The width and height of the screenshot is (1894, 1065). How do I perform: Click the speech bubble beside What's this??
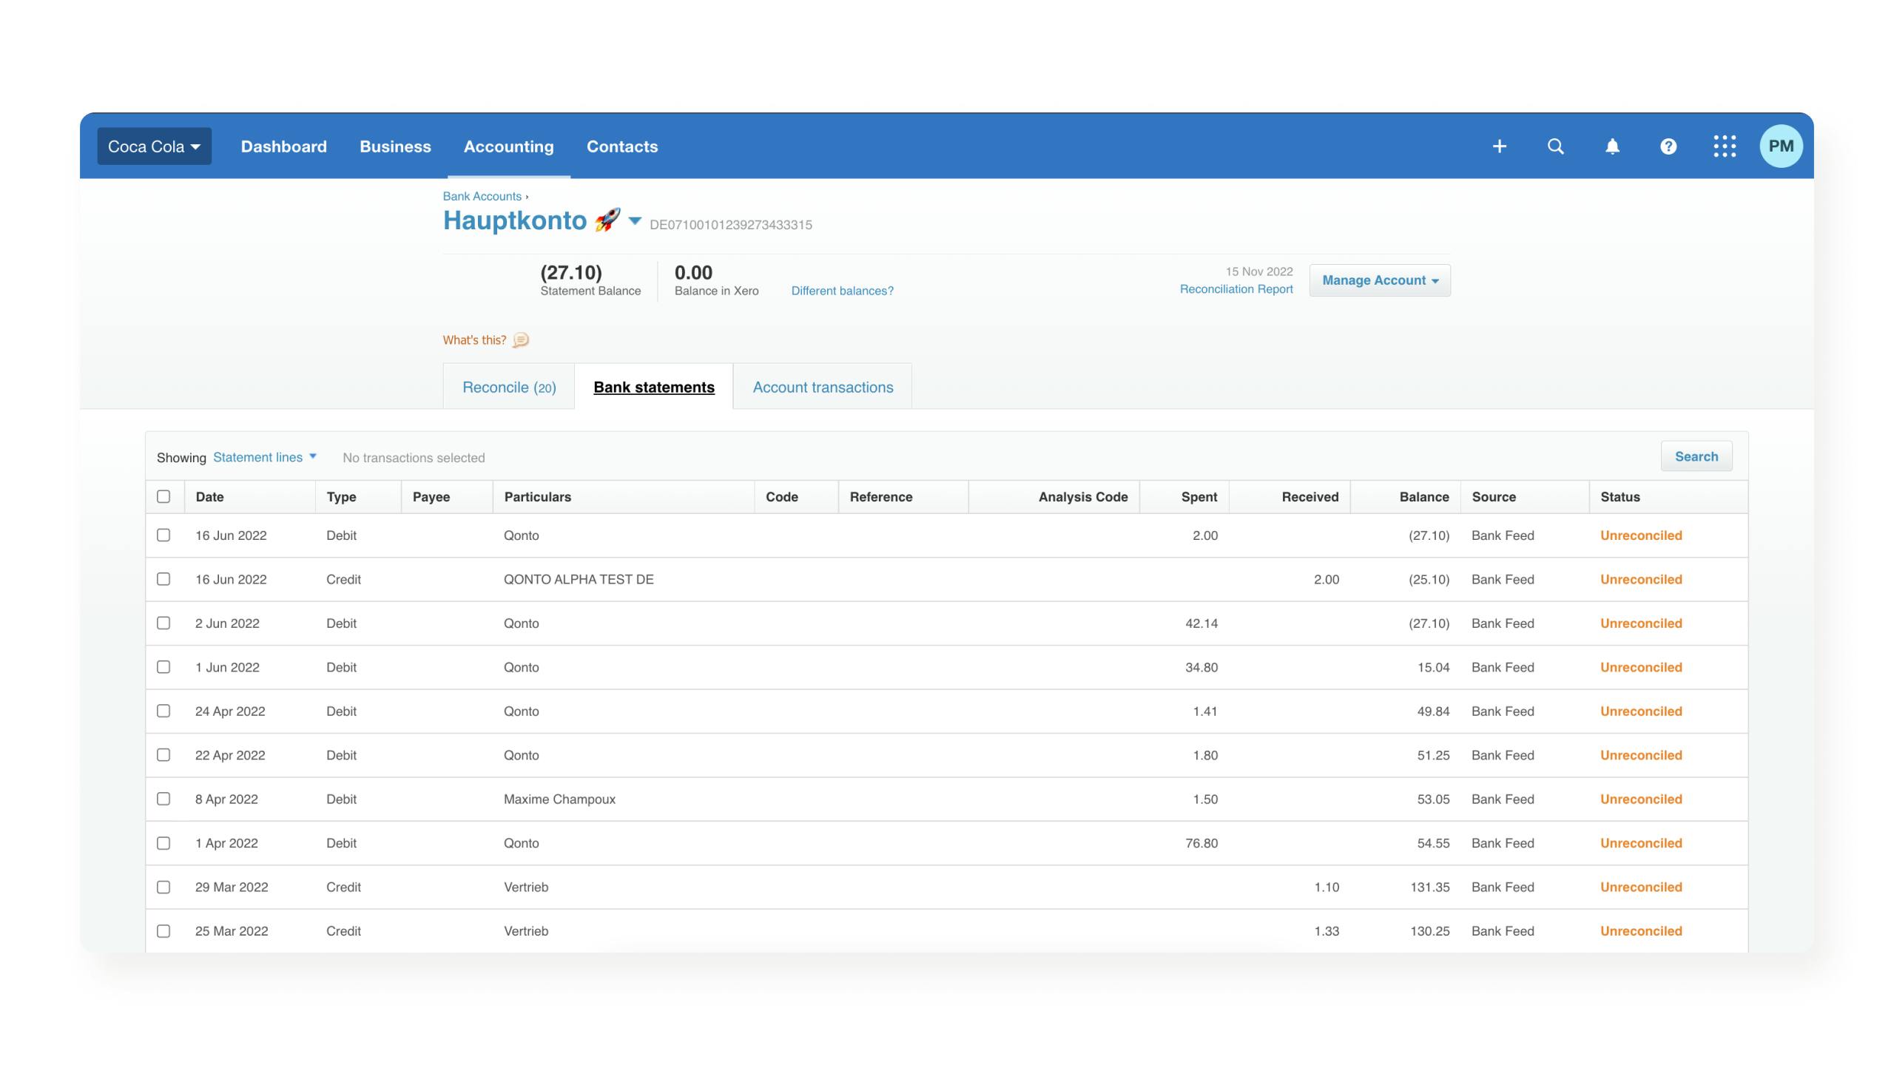click(520, 339)
